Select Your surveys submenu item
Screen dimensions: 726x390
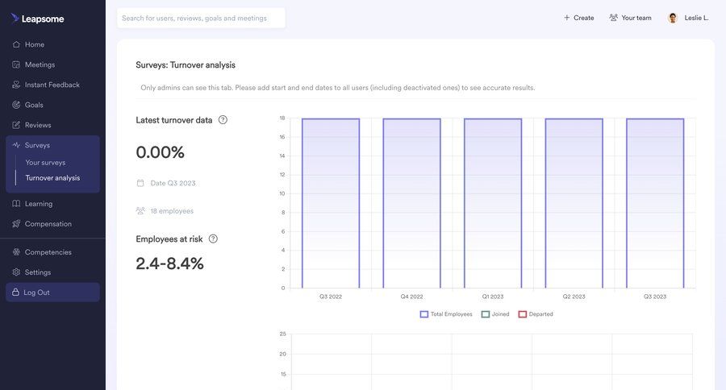pos(45,163)
